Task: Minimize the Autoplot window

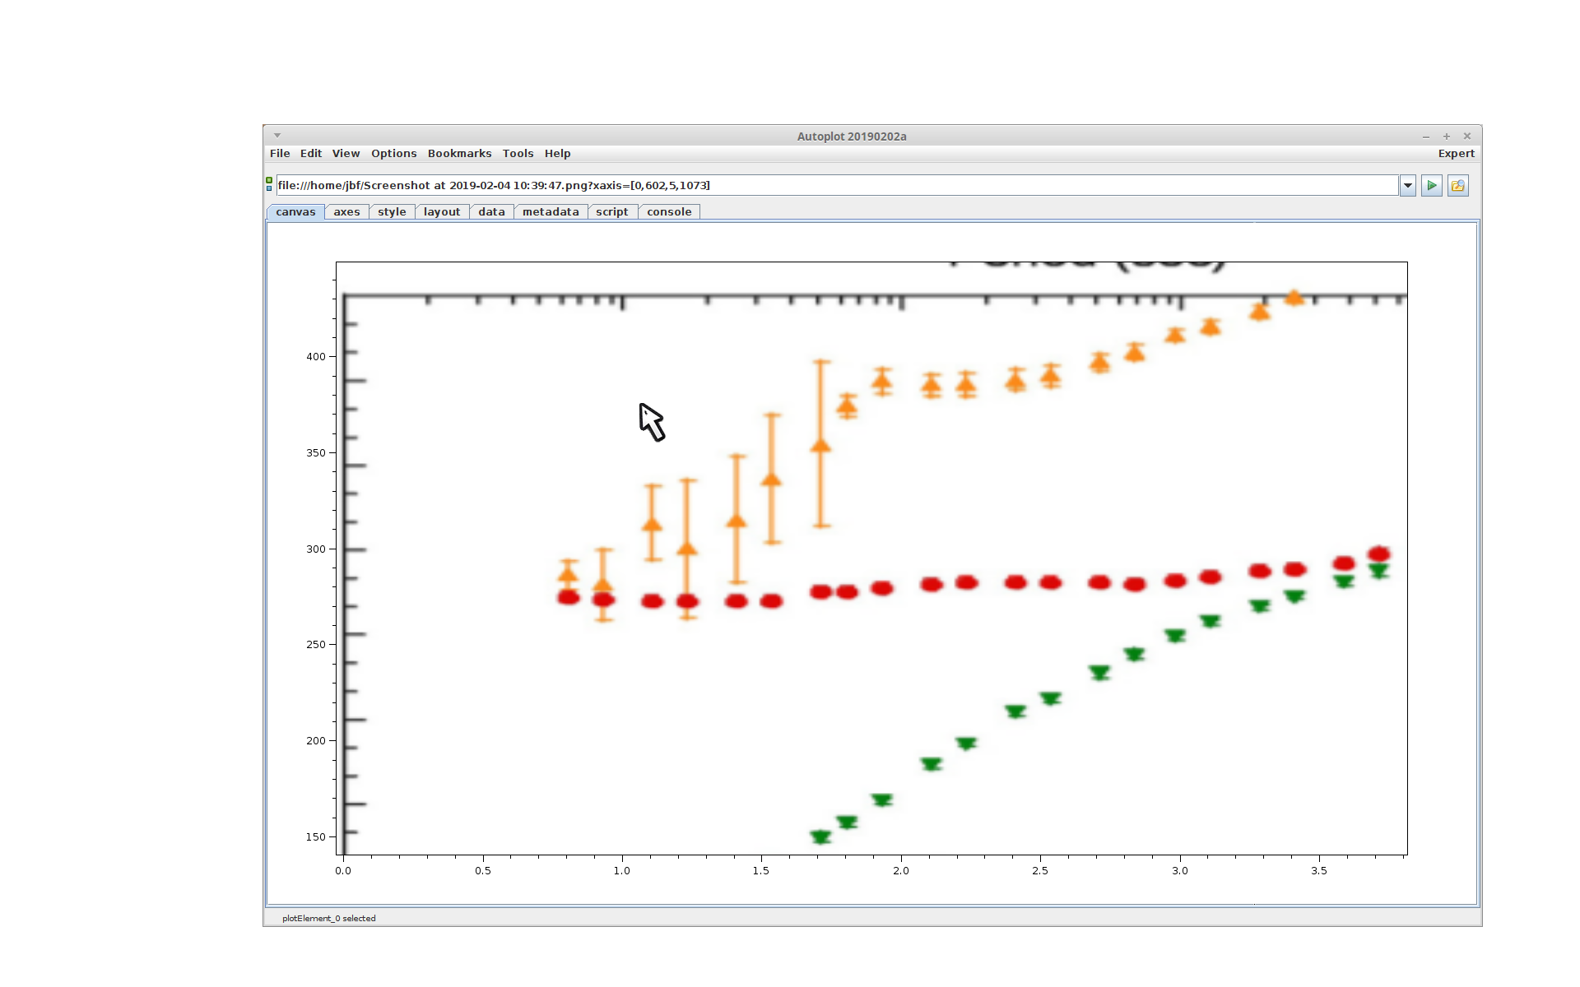Action: click(1426, 137)
